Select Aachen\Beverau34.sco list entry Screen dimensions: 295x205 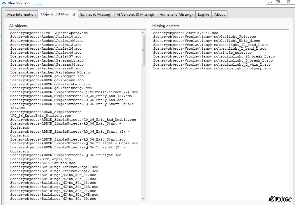point(47,64)
